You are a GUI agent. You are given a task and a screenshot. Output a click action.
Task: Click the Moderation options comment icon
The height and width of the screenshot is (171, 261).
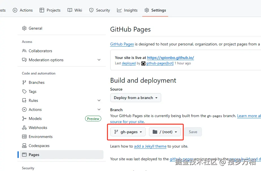point(24,60)
